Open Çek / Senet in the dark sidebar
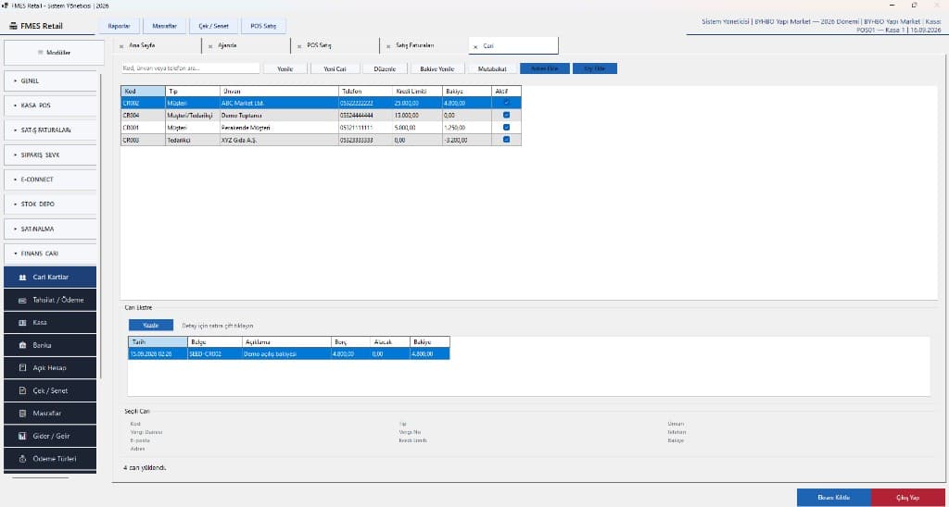The width and height of the screenshot is (949, 507). (x=50, y=391)
